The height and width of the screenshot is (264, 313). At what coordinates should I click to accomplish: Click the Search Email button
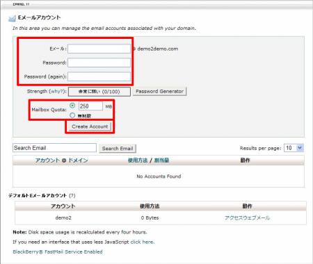pos(118,149)
